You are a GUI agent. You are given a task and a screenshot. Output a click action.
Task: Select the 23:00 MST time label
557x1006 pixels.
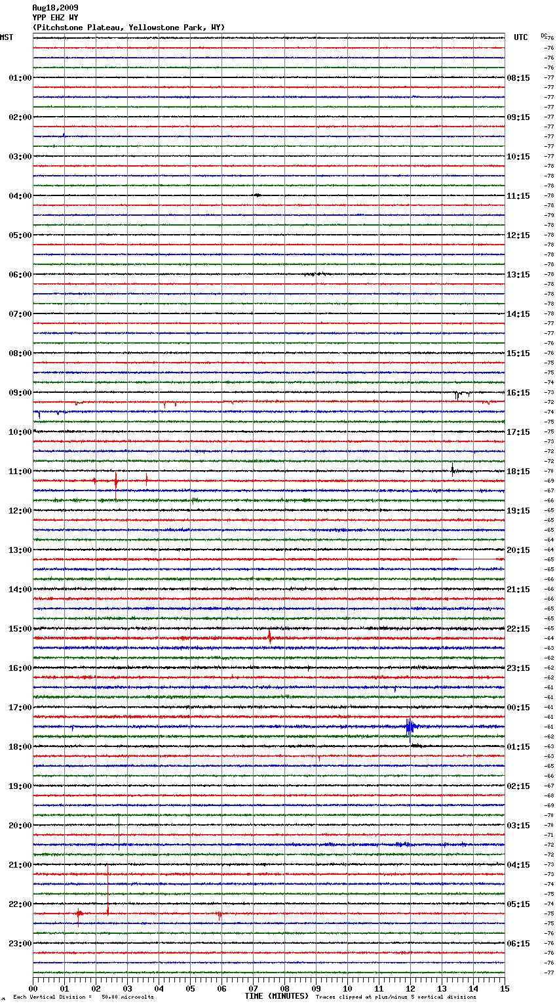point(20,944)
